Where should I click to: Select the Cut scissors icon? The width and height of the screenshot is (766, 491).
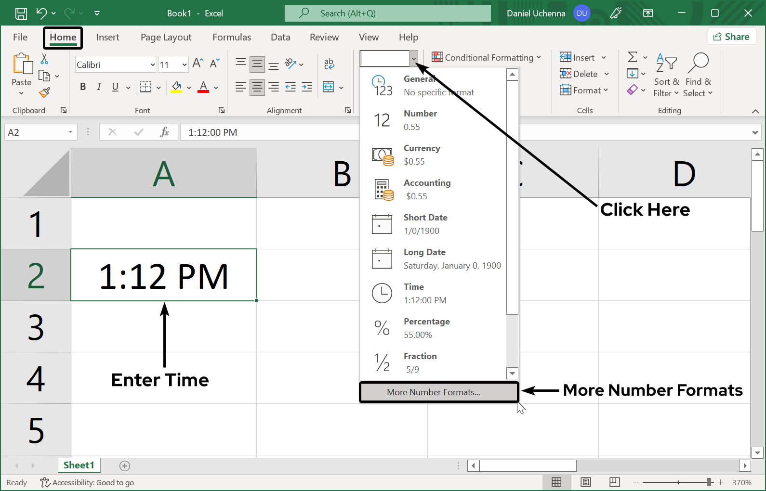click(44, 59)
